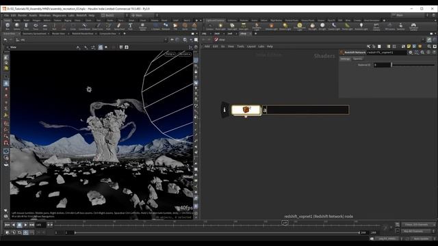
Task: Add a Point Light from the shelf
Action: (220, 26)
